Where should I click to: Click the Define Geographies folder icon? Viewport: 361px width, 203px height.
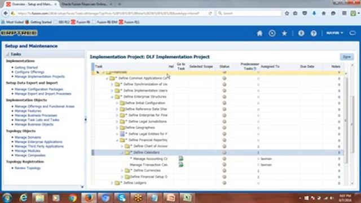point(122,127)
